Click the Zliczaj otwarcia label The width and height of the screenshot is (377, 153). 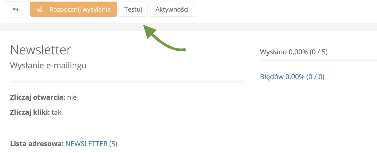[x=37, y=97]
